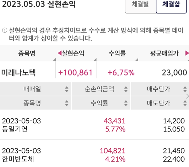Sort by the 매수단가 column sort arrows
This screenshot has width=189, height=167.
click(x=185, y=89)
